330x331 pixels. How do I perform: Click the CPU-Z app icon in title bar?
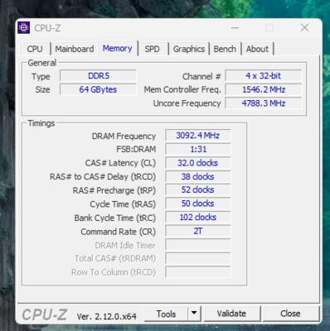[x=24, y=27]
